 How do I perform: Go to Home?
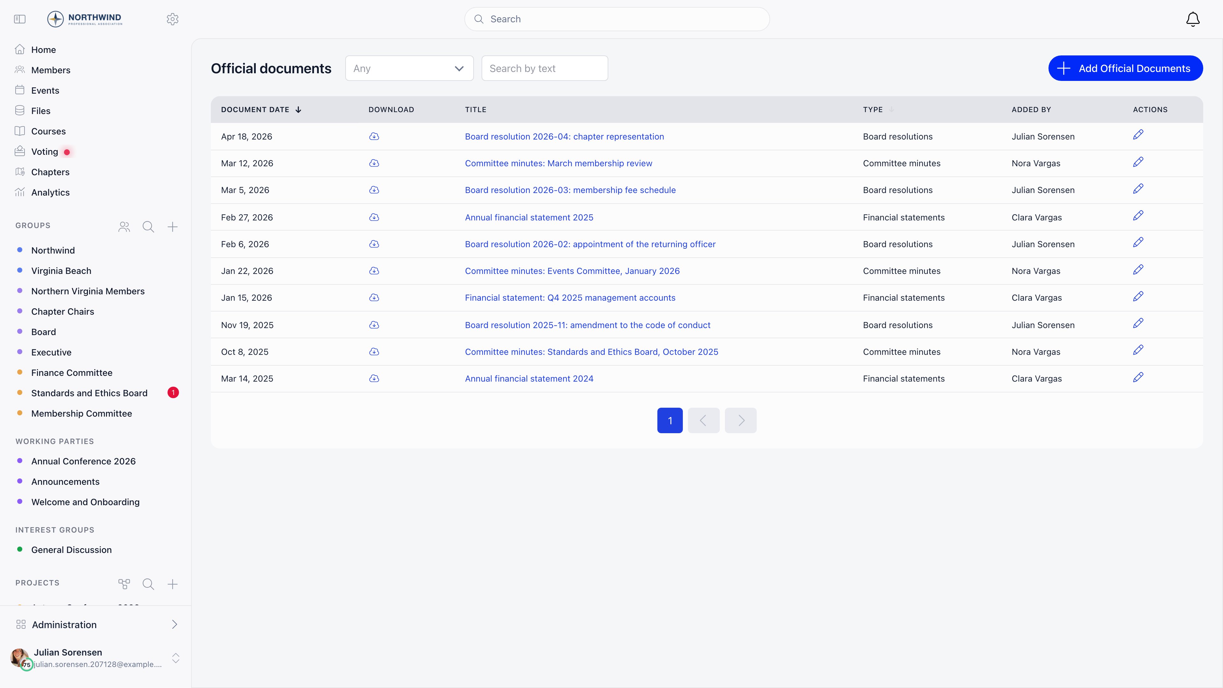pos(43,50)
